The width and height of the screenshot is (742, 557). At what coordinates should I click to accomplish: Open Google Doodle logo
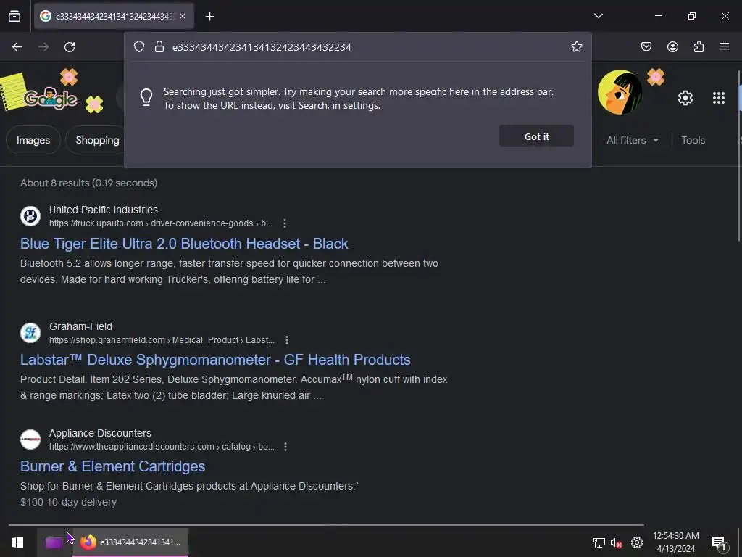click(x=50, y=98)
